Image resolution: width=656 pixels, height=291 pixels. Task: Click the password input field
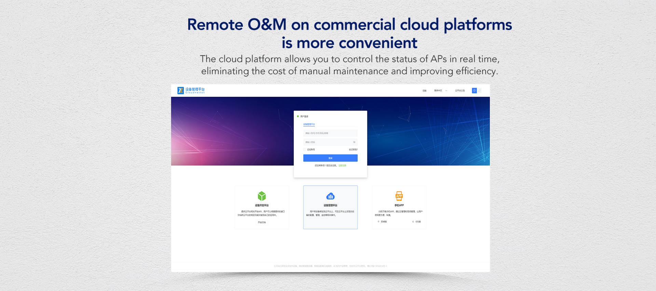pyautogui.click(x=330, y=142)
